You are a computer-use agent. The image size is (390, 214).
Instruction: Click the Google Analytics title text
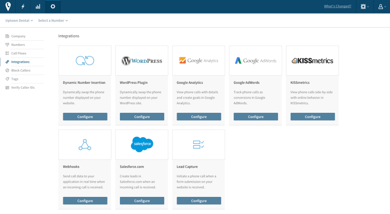click(190, 82)
